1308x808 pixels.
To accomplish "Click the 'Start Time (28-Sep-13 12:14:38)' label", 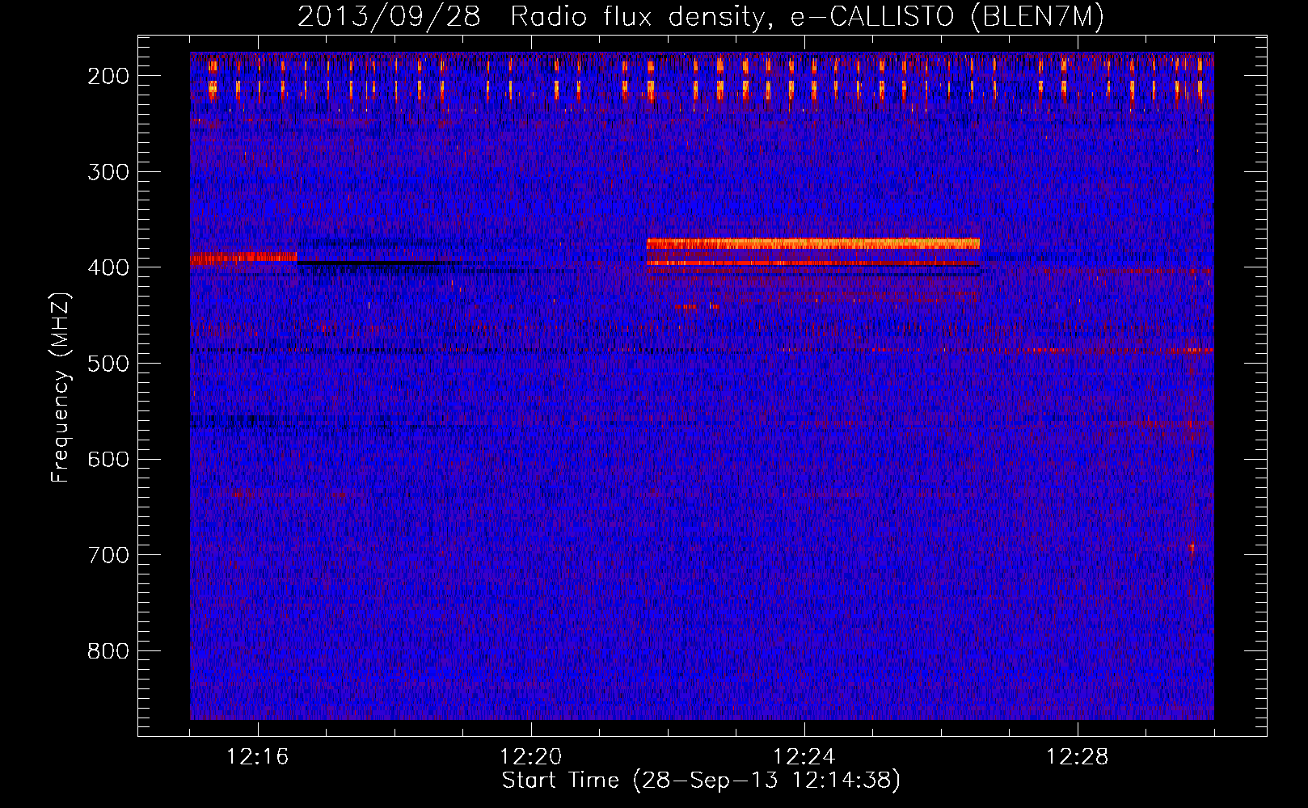I will pos(701,781).
